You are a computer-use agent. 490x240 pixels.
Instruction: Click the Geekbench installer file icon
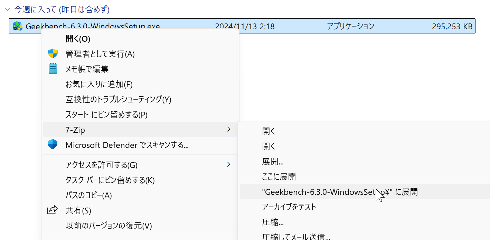[x=18, y=26]
